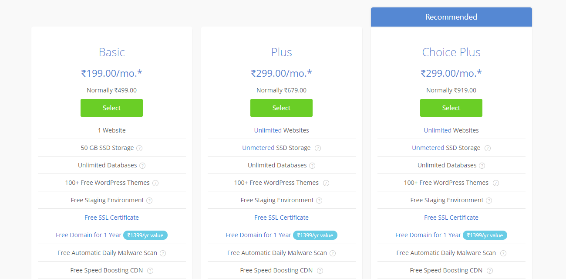Open help icon for Basic Unlimited Databases
Screen dimensions: 566x279
(x=142, y=166)
